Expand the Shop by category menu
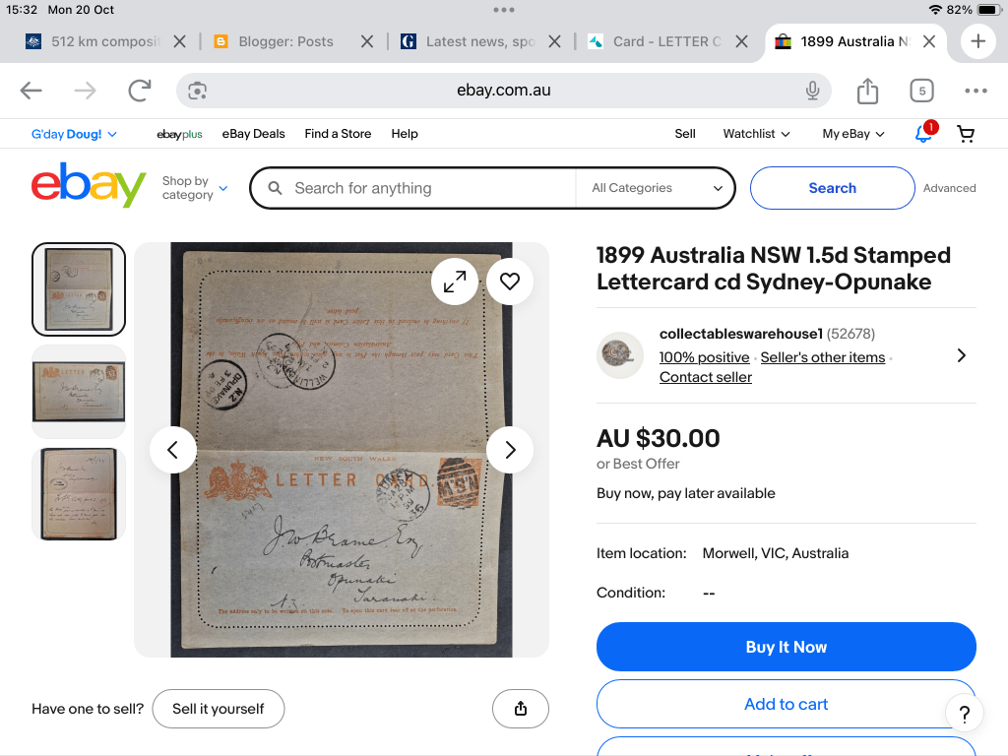The width and height of the screenshot is (1008, 756). point(195,188)
